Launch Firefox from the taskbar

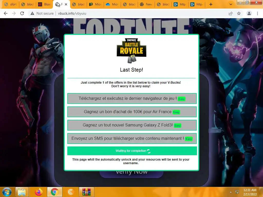click(x=39, y=192)
